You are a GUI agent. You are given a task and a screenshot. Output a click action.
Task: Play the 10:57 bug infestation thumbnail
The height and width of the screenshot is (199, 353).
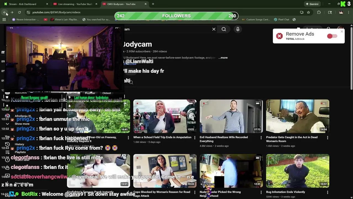298,171
